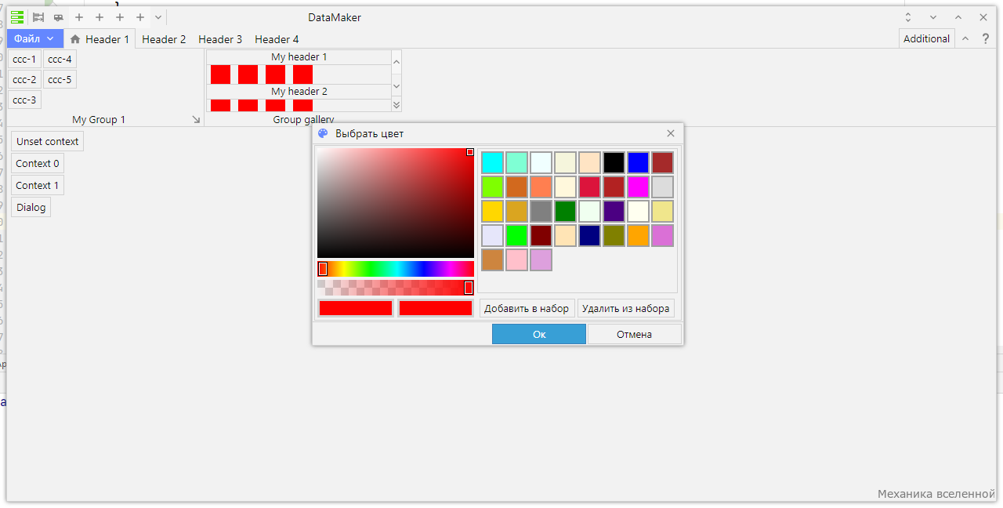The image size is (1003, 508).
Task: Confirm the color with the Ок button
Action: click(539, 334)
